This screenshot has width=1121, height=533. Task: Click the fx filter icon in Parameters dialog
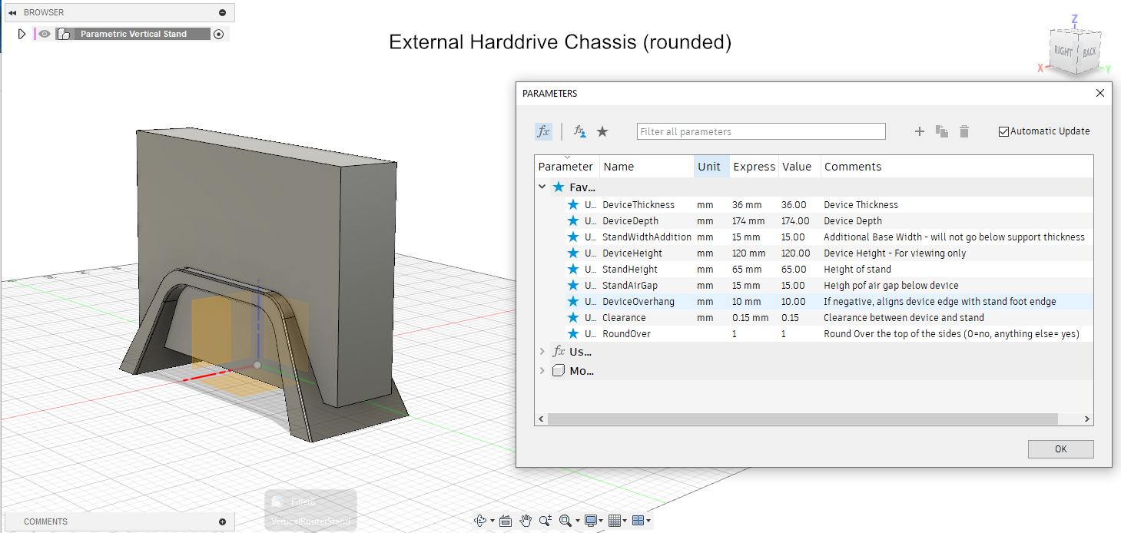(x=543, y=131)
